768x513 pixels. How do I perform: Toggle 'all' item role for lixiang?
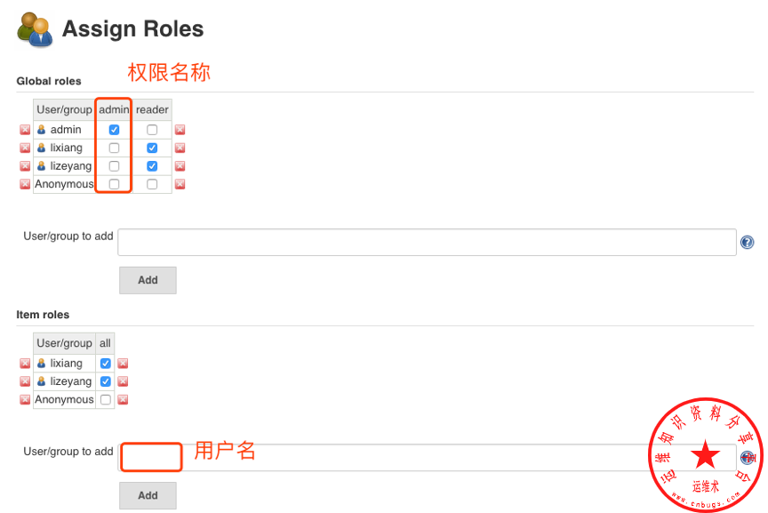point(106,364)
